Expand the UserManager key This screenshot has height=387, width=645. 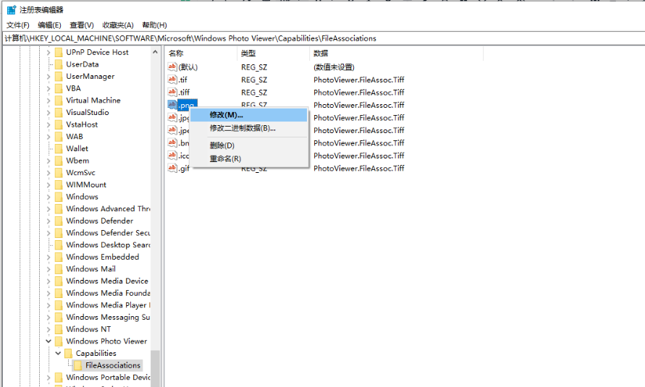(x=49, y=77)
